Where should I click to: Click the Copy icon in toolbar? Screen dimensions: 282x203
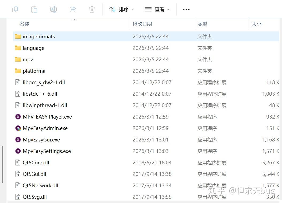[x=15, y=9]
